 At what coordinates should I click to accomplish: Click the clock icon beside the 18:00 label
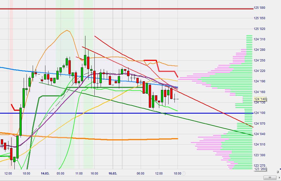click(x=184, y=173)
